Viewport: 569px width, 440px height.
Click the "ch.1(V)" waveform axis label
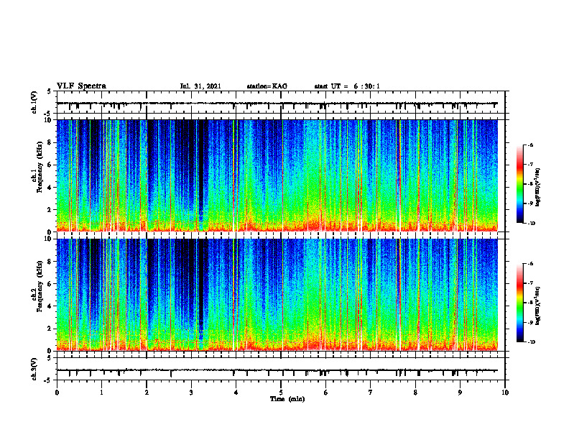pyautogui.click(x=34, y=102)
